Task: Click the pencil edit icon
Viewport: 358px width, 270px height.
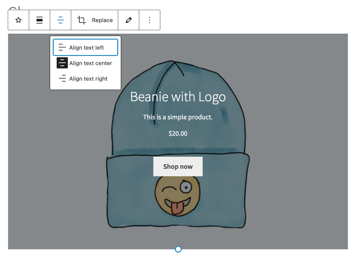Action: coord(129,20)
